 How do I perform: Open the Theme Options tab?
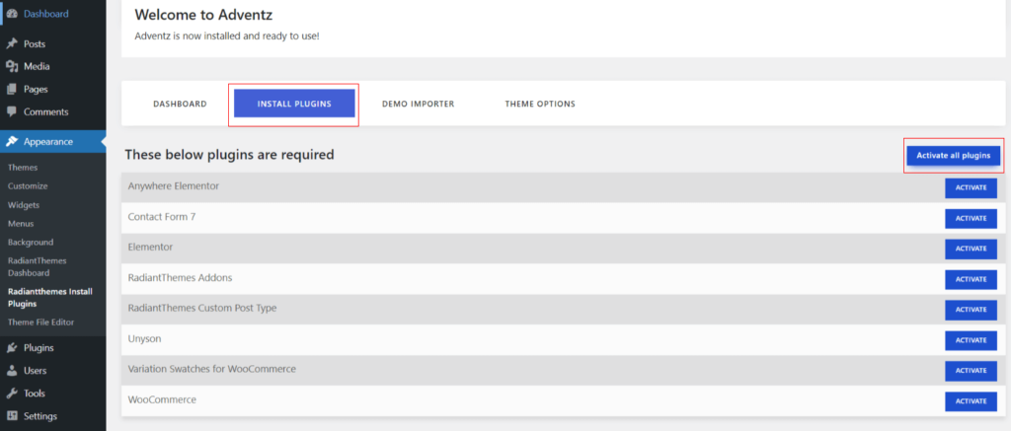pyautogui.click(x=539, y=104)
